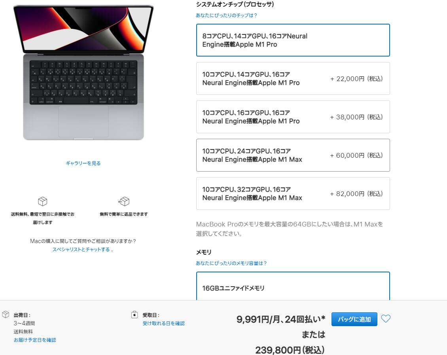Choose M1 Max with 24-core GPU
The width and height of the screenshot is (447, 355).
coord(293,155)
